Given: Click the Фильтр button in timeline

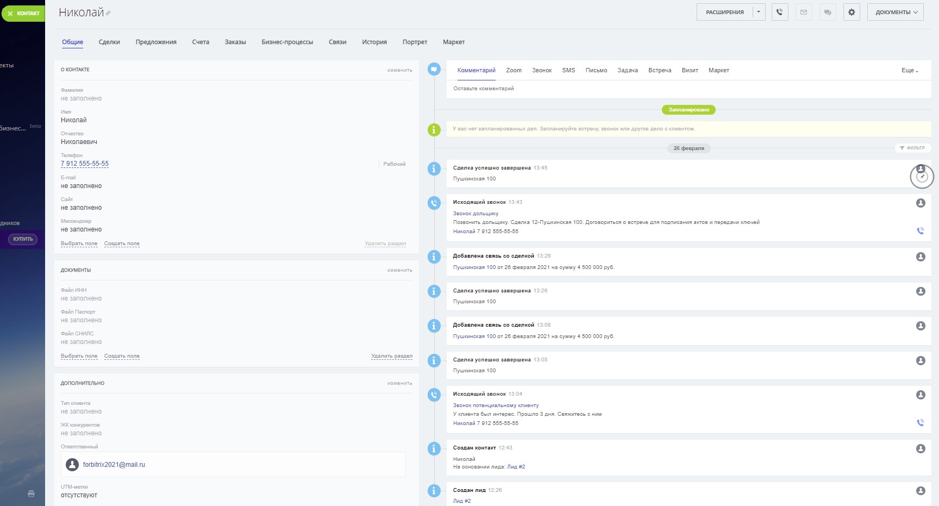Looking at the screenshot, I should (x=912, y=148).
